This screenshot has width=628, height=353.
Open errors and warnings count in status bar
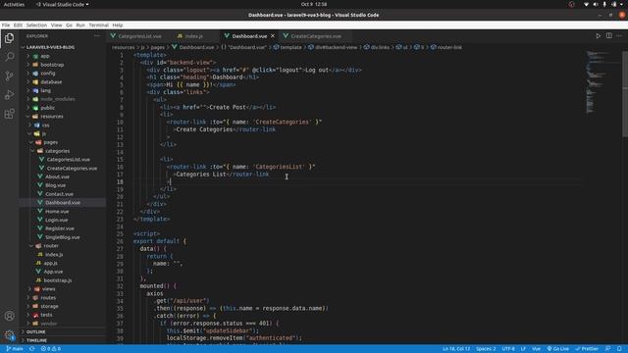click(x=50, y=349)
